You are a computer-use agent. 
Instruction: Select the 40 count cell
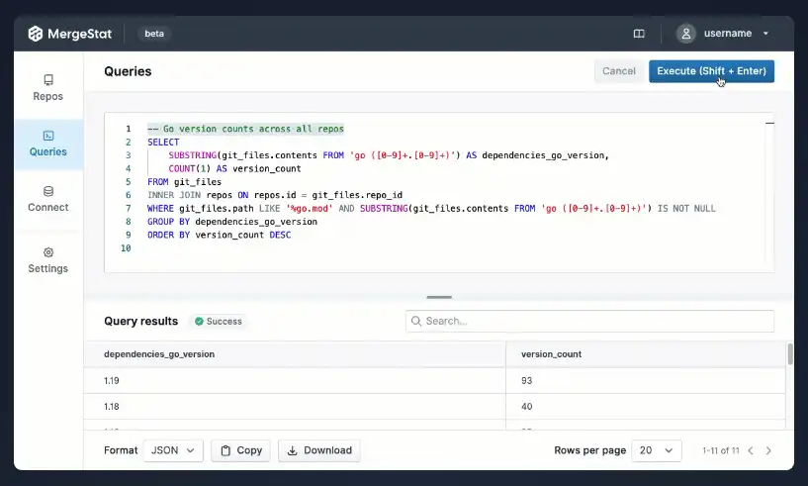click(x=646, y=407)
